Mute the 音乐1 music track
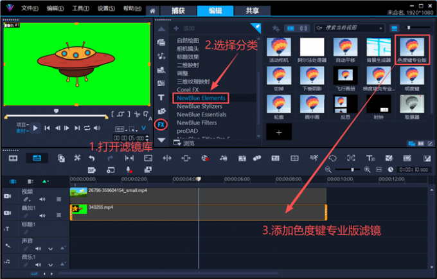The image size is (437, 279). point(38,264)
